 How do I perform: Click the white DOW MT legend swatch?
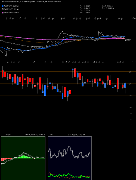point(3,10)
